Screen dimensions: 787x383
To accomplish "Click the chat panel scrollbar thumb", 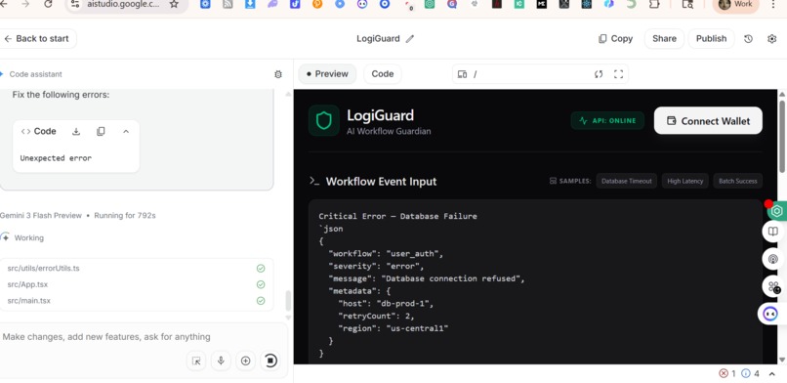I will click(288, 301).
